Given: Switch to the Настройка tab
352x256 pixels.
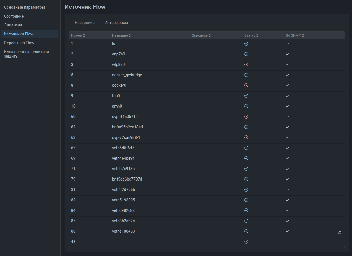Looking at the screenshot, I should pos(85,23).
